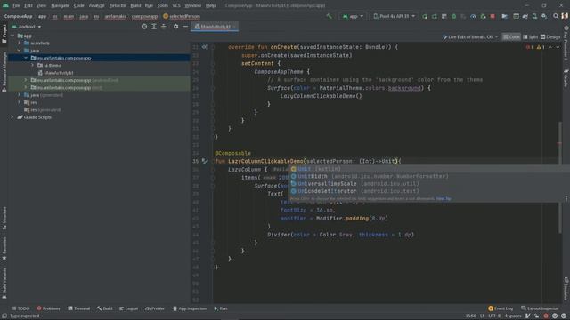Open the Terminal tool window
This screenshot has height=320, width=570.
79,308
